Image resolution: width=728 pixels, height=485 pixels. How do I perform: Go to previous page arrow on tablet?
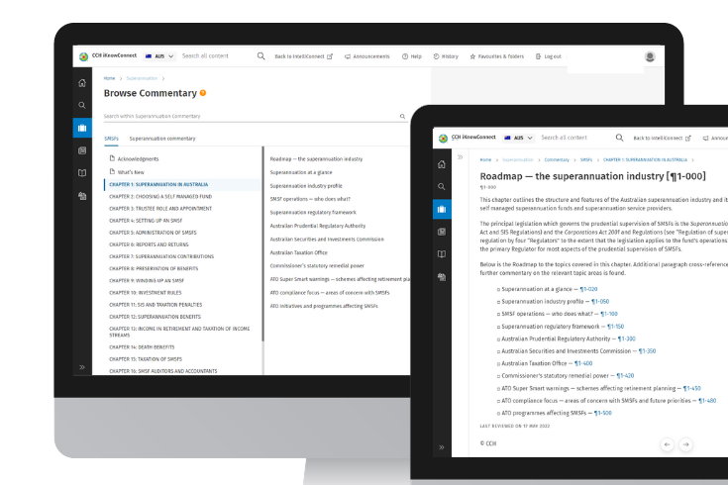(667, 445)
